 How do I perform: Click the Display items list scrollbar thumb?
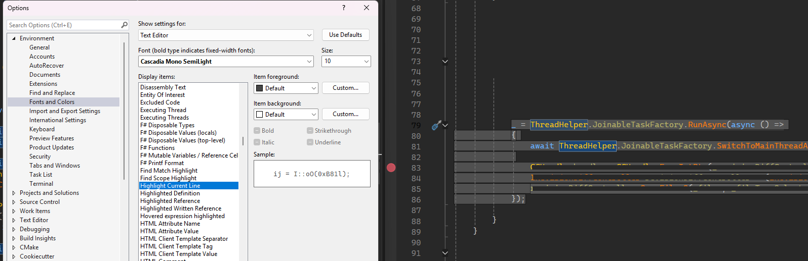pos(243,141)
